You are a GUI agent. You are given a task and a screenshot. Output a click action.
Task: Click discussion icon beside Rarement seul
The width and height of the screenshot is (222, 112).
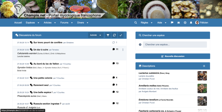[x=31, y=85]
